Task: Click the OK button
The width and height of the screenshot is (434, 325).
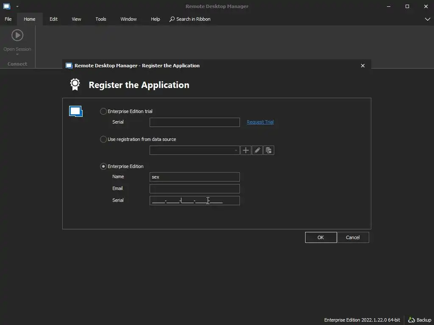Action: (321, 237)
